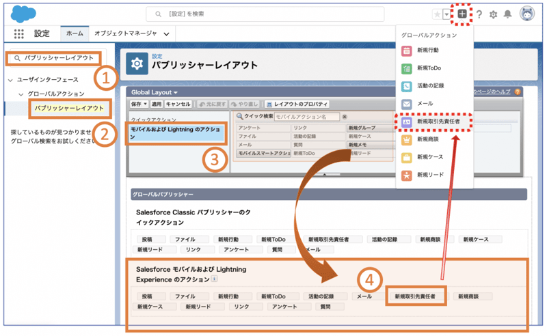Open the App Launcher grid icon

click(19, 33)
